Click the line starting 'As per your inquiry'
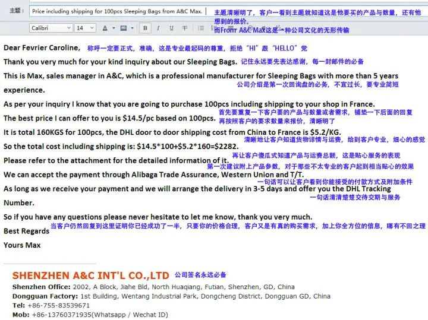 click(x=189, y=104)
